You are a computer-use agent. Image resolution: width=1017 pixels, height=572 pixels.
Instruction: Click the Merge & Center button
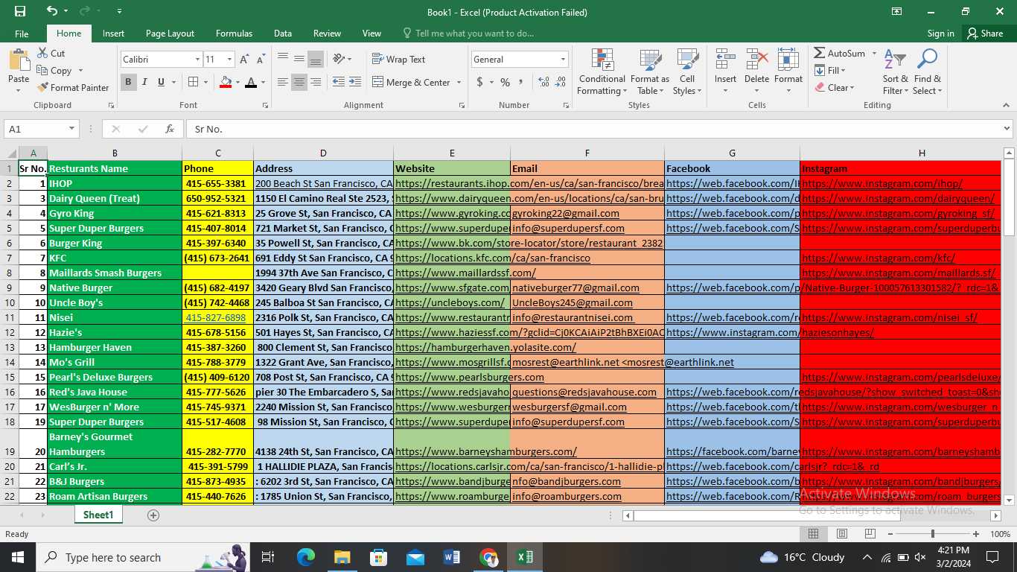tap(411, 83)
